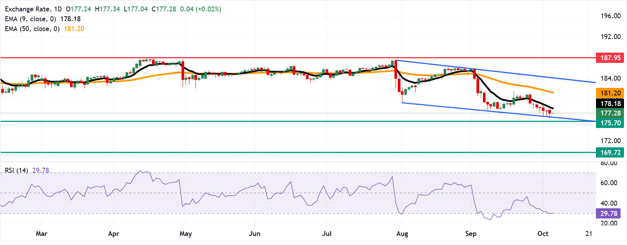Select the green 177.28 current price label
This screenshot has height=245, width=627.
coord(610,113)
